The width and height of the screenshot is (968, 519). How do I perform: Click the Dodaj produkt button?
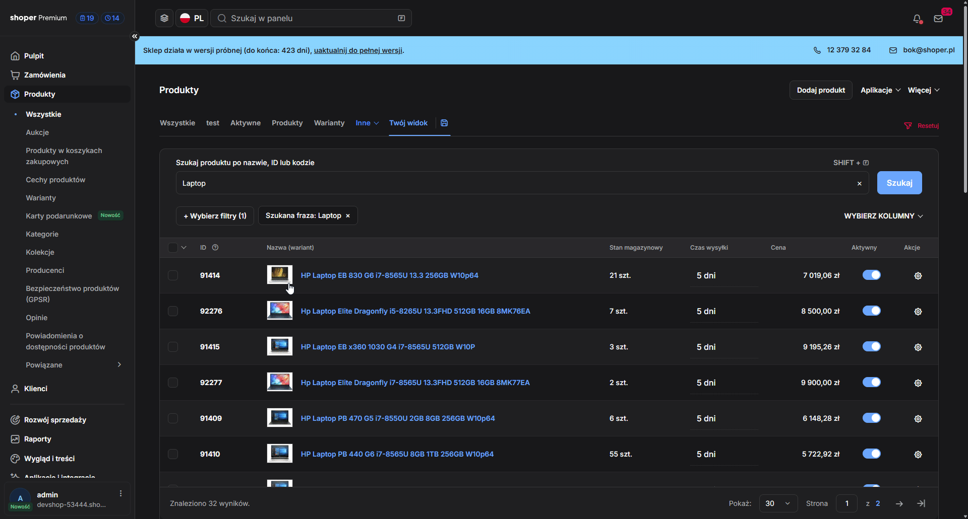click(821, 90)
